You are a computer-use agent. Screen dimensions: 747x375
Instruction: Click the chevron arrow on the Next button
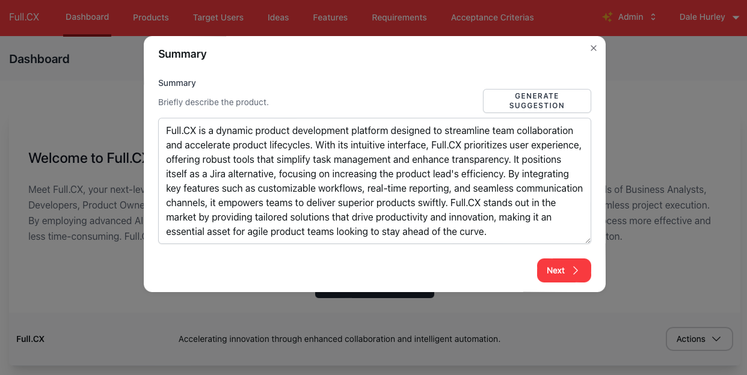tap(576, 270)
